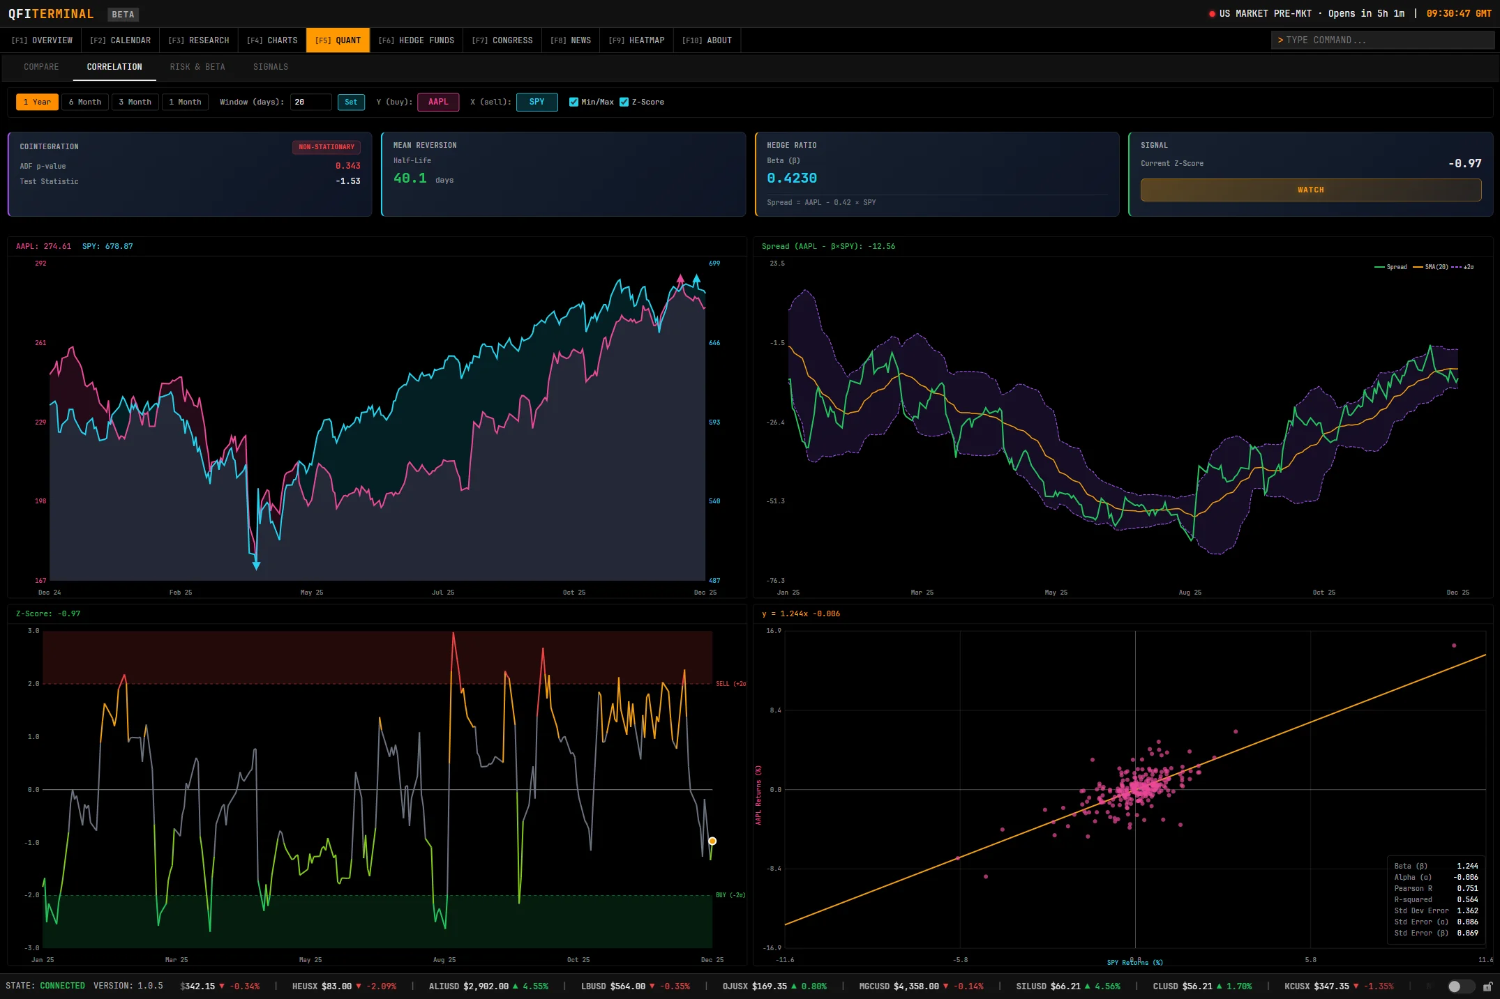
Task: Open the AAPL buy-leg ticker selector
Action: pyautogui.click(x=438, y=102)
